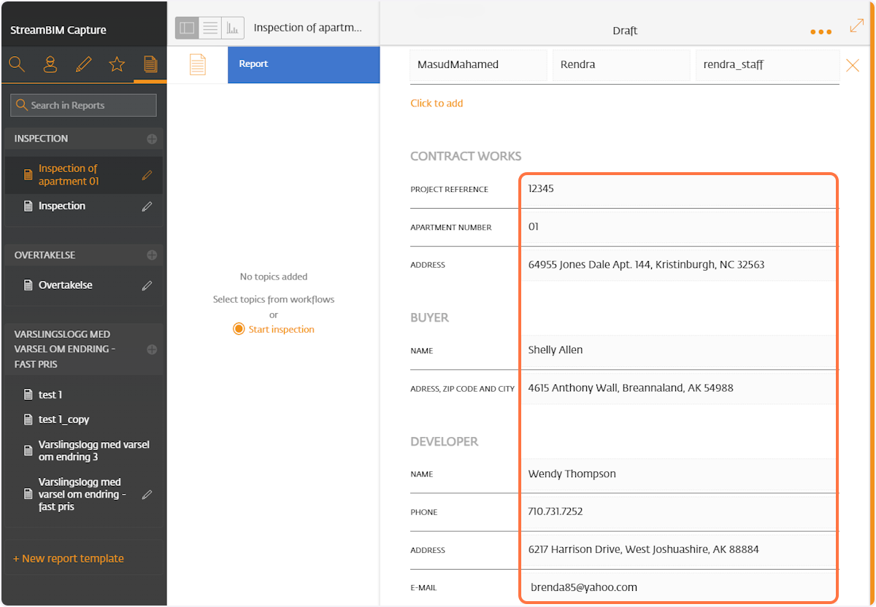
Task: Click Start inspection radio button
Action: [x=239, y=329]
